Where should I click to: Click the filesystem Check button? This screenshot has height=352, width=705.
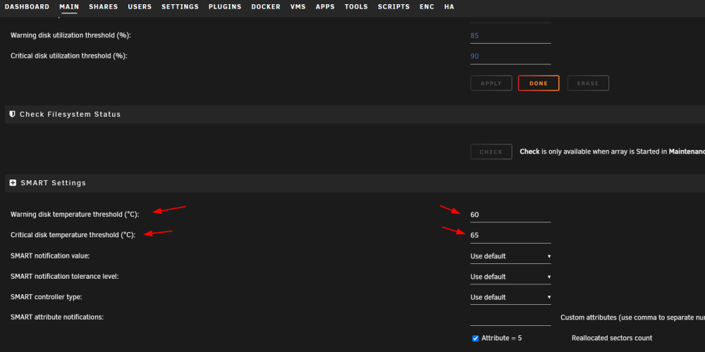tap(491, 152)
